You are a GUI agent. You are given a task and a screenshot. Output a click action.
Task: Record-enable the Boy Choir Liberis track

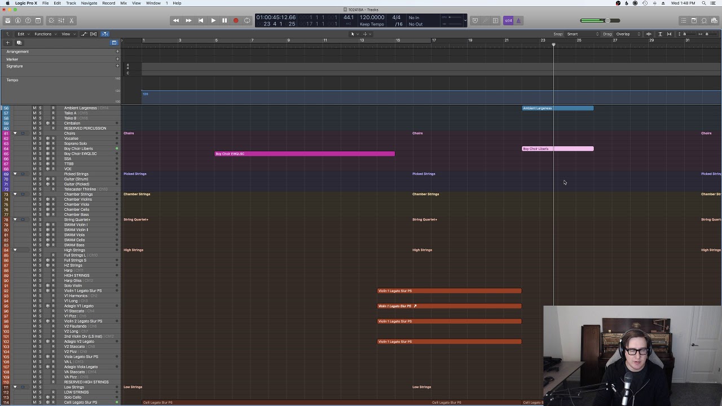(x=54, y=148)
